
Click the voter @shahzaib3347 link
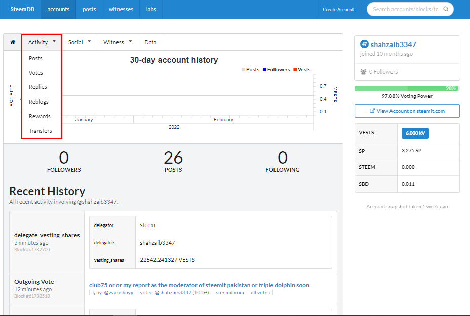[173, 293]
